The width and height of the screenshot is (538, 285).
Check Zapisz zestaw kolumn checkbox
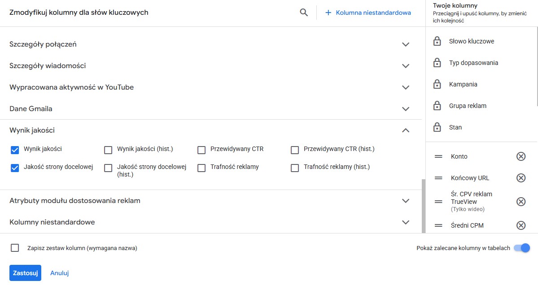click(x=15, y=248)
